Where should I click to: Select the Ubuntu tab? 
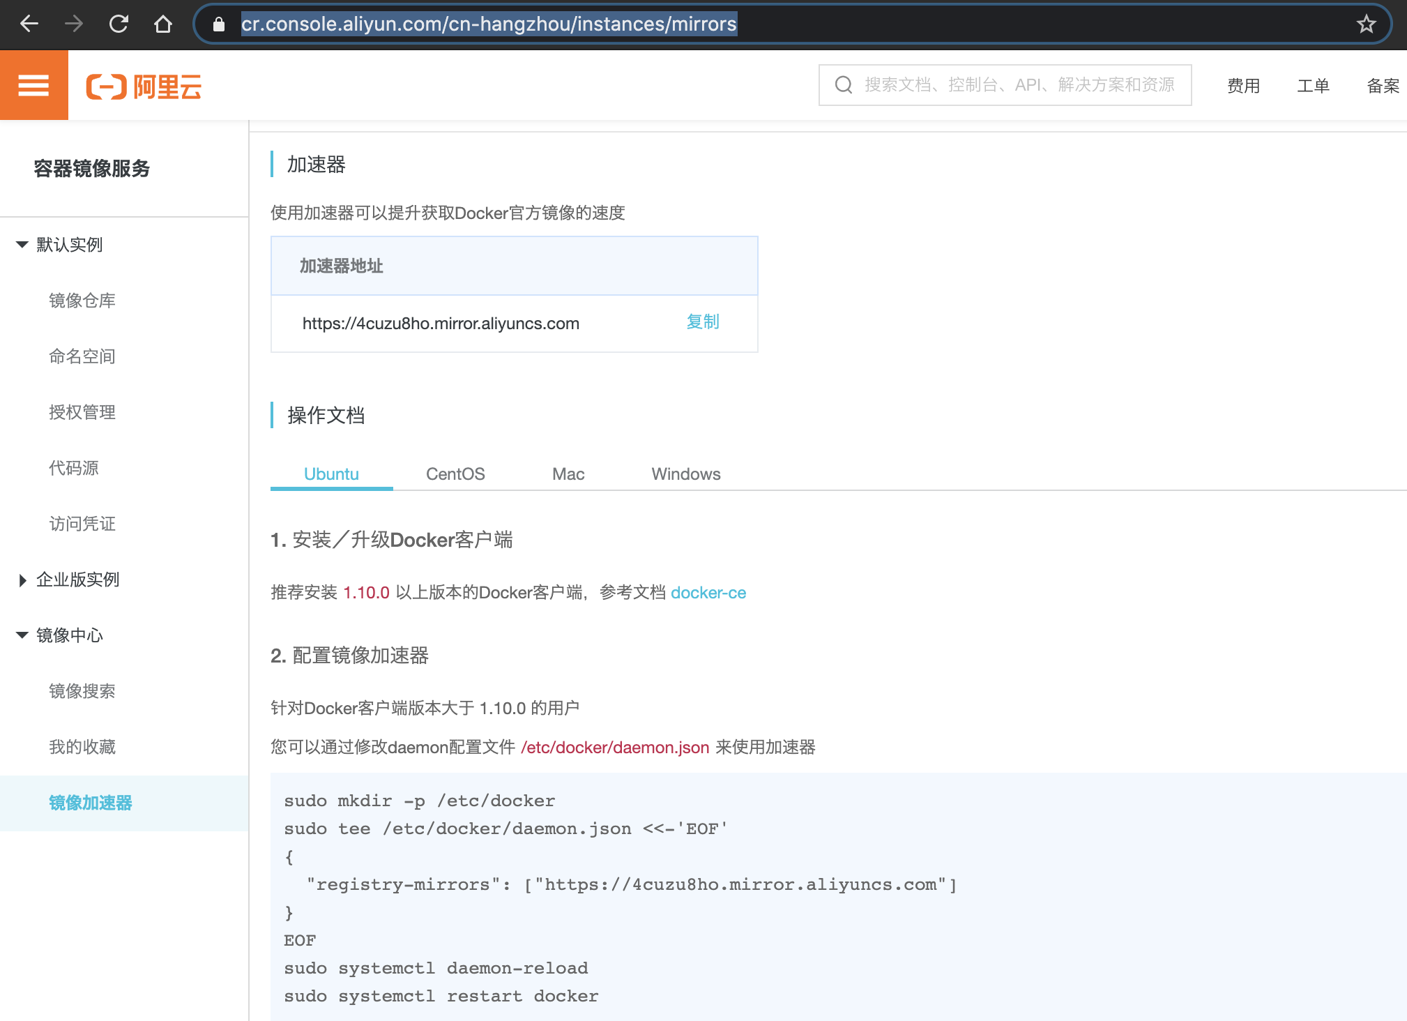[x=331, y=474]
